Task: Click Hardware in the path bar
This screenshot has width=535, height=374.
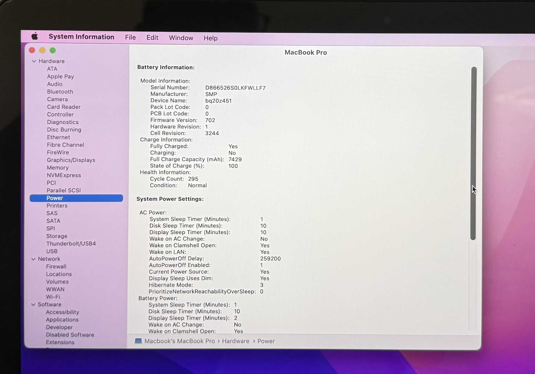Action: click(x=235, y=341)
